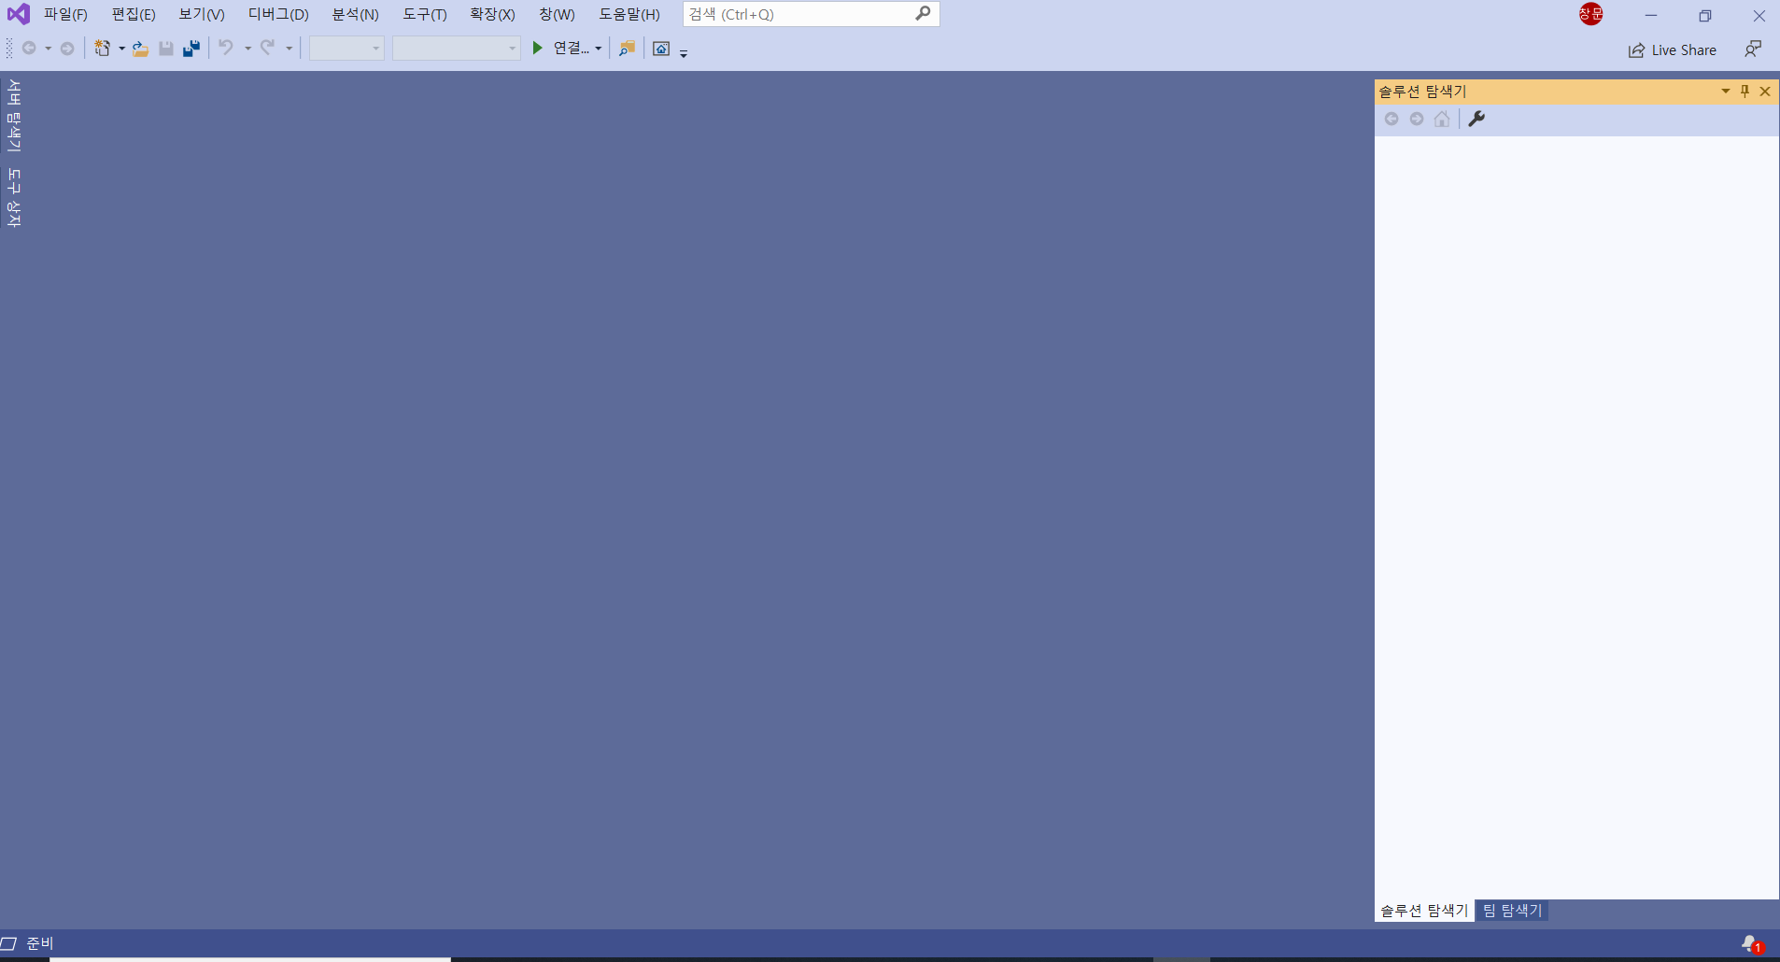Toggle auto-hide pin on 솔루션 탐색기
The width and height of the screenshot is (1780, 962).
[1745, 91]
